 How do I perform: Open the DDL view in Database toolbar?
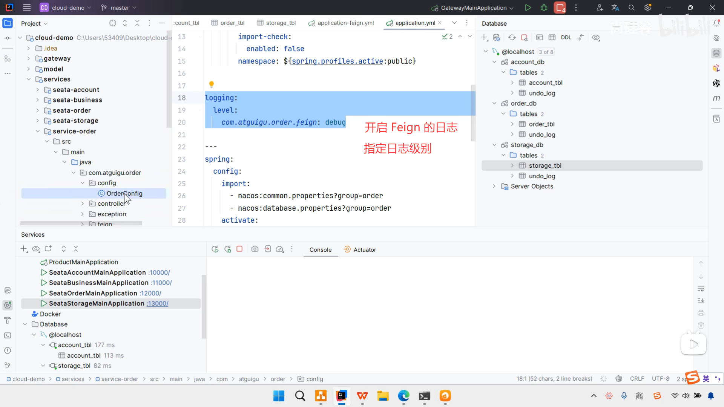coord(566,37)
